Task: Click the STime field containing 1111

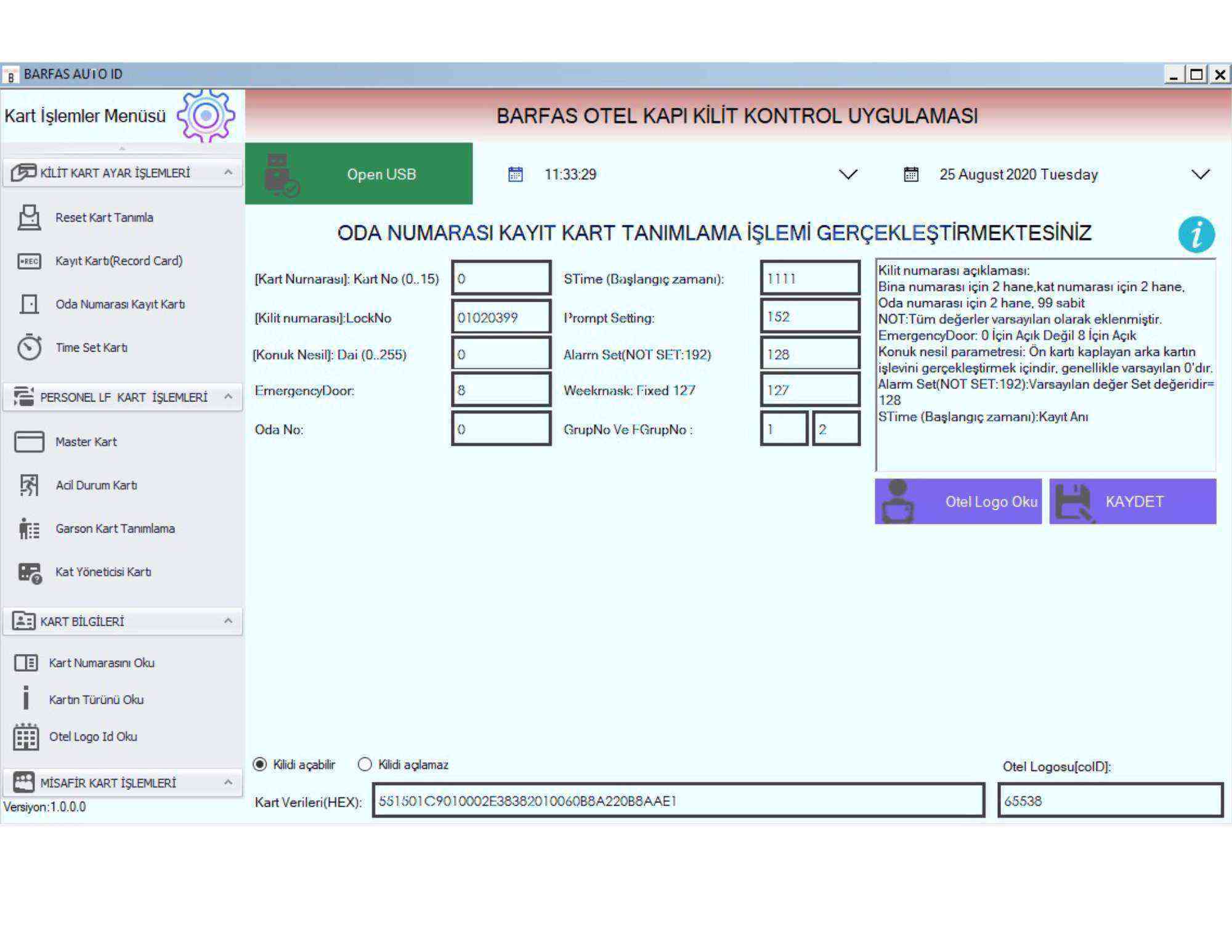Action: pyautogui.click(x=810, y=278)
